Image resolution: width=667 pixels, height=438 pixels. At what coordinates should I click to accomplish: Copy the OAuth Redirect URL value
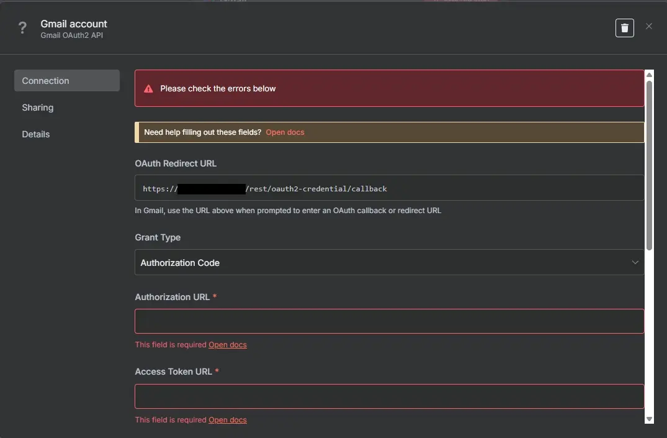pos(389,188)
